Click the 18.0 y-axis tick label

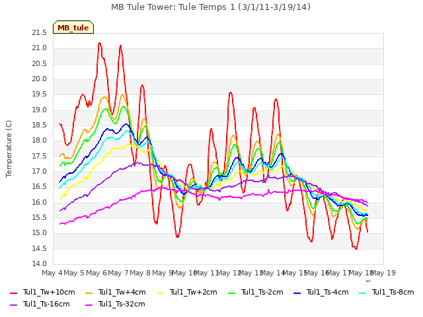click(40, 141)
